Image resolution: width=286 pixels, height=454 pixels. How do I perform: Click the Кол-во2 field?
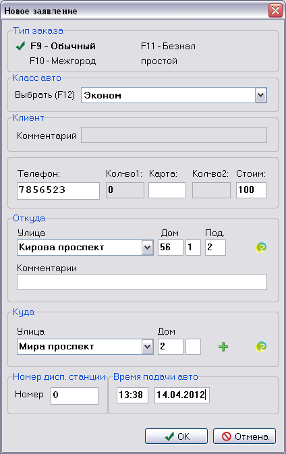211,190
